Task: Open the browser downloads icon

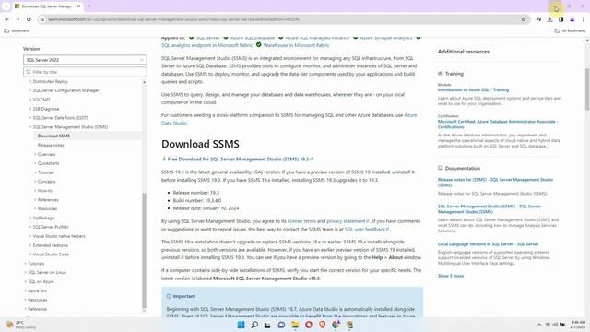Action: (x=550, y=19)
